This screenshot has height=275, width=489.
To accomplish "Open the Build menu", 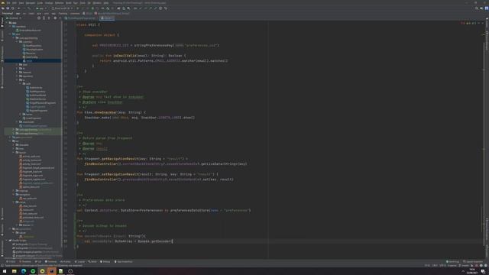I will pos(68,3).
